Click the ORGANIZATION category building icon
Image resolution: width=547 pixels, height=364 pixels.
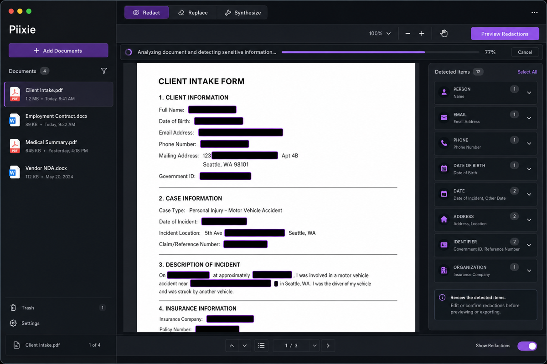click(x=444, y=270)
